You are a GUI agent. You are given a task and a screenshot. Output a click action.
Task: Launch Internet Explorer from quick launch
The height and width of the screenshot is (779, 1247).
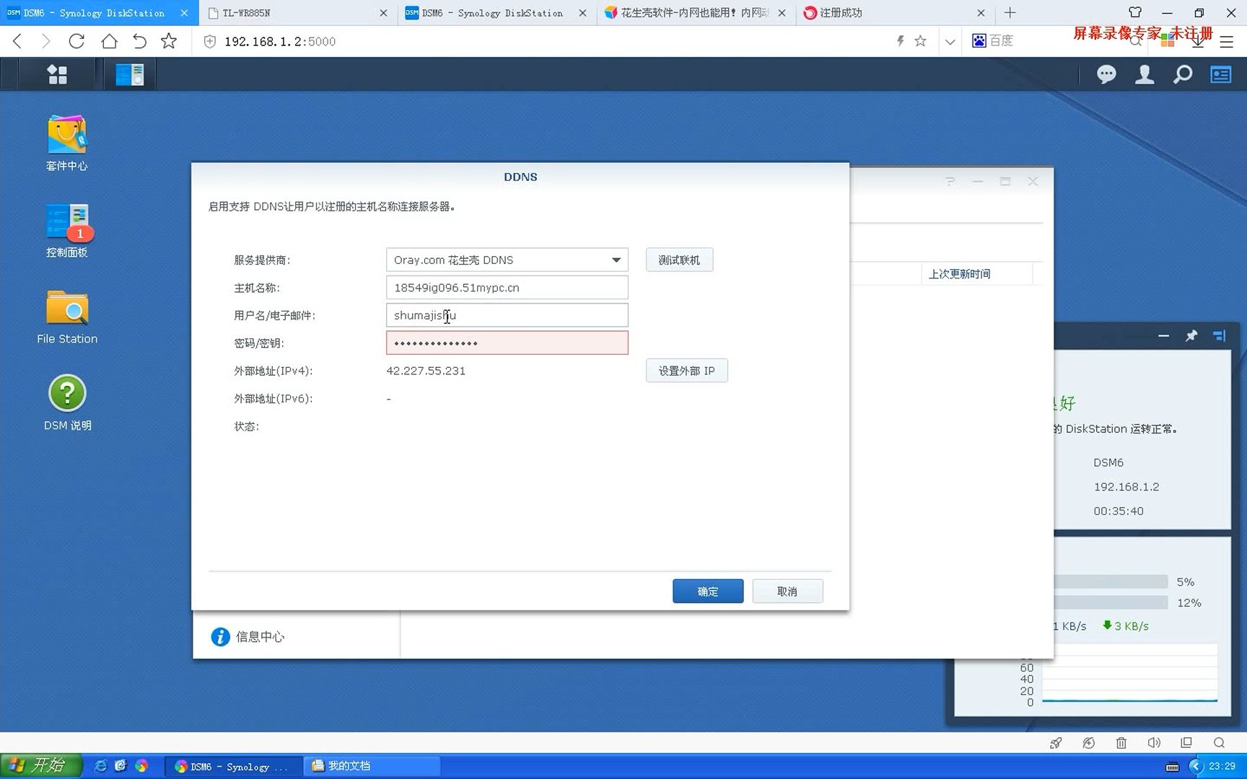point(101,766)
